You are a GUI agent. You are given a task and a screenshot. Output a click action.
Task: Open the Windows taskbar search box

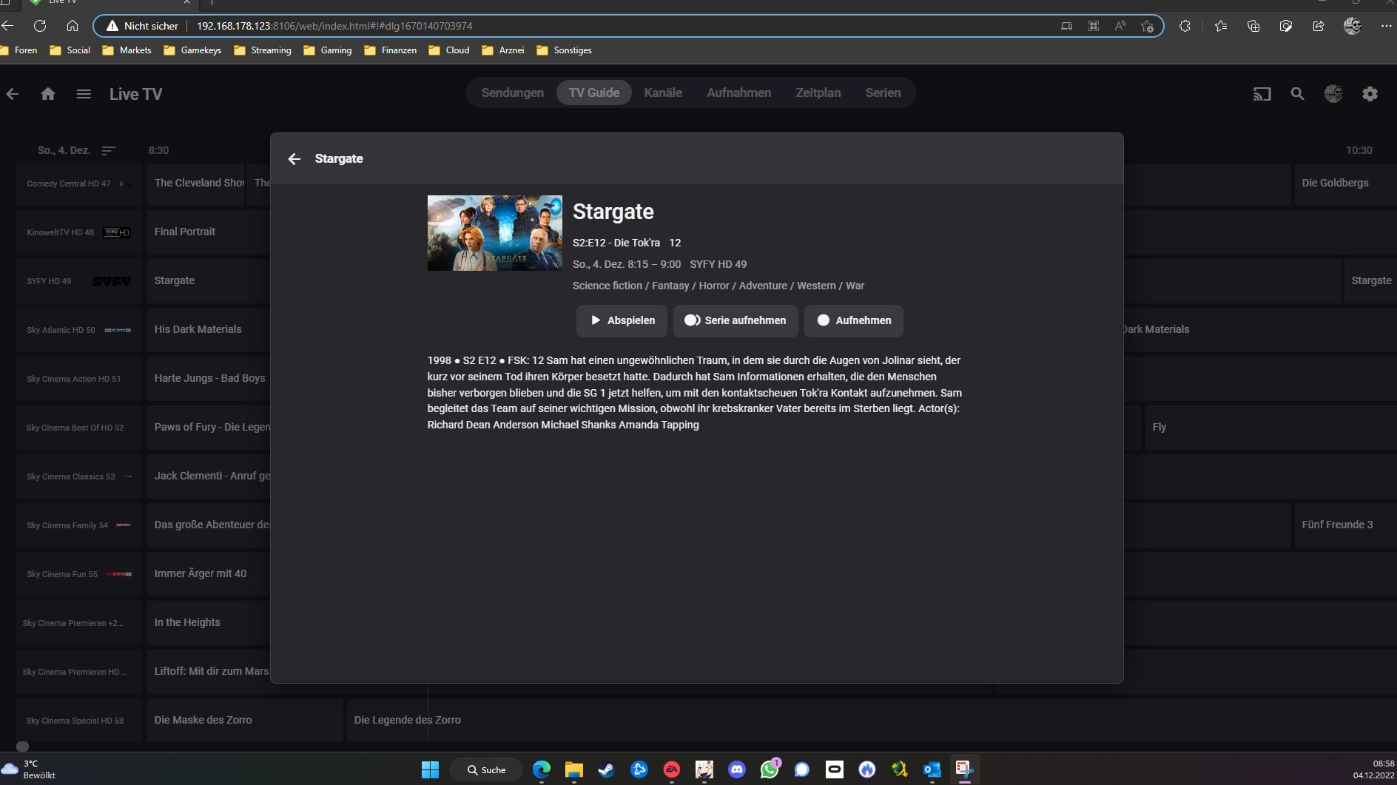pyautogui.click(x=486, y=769)
